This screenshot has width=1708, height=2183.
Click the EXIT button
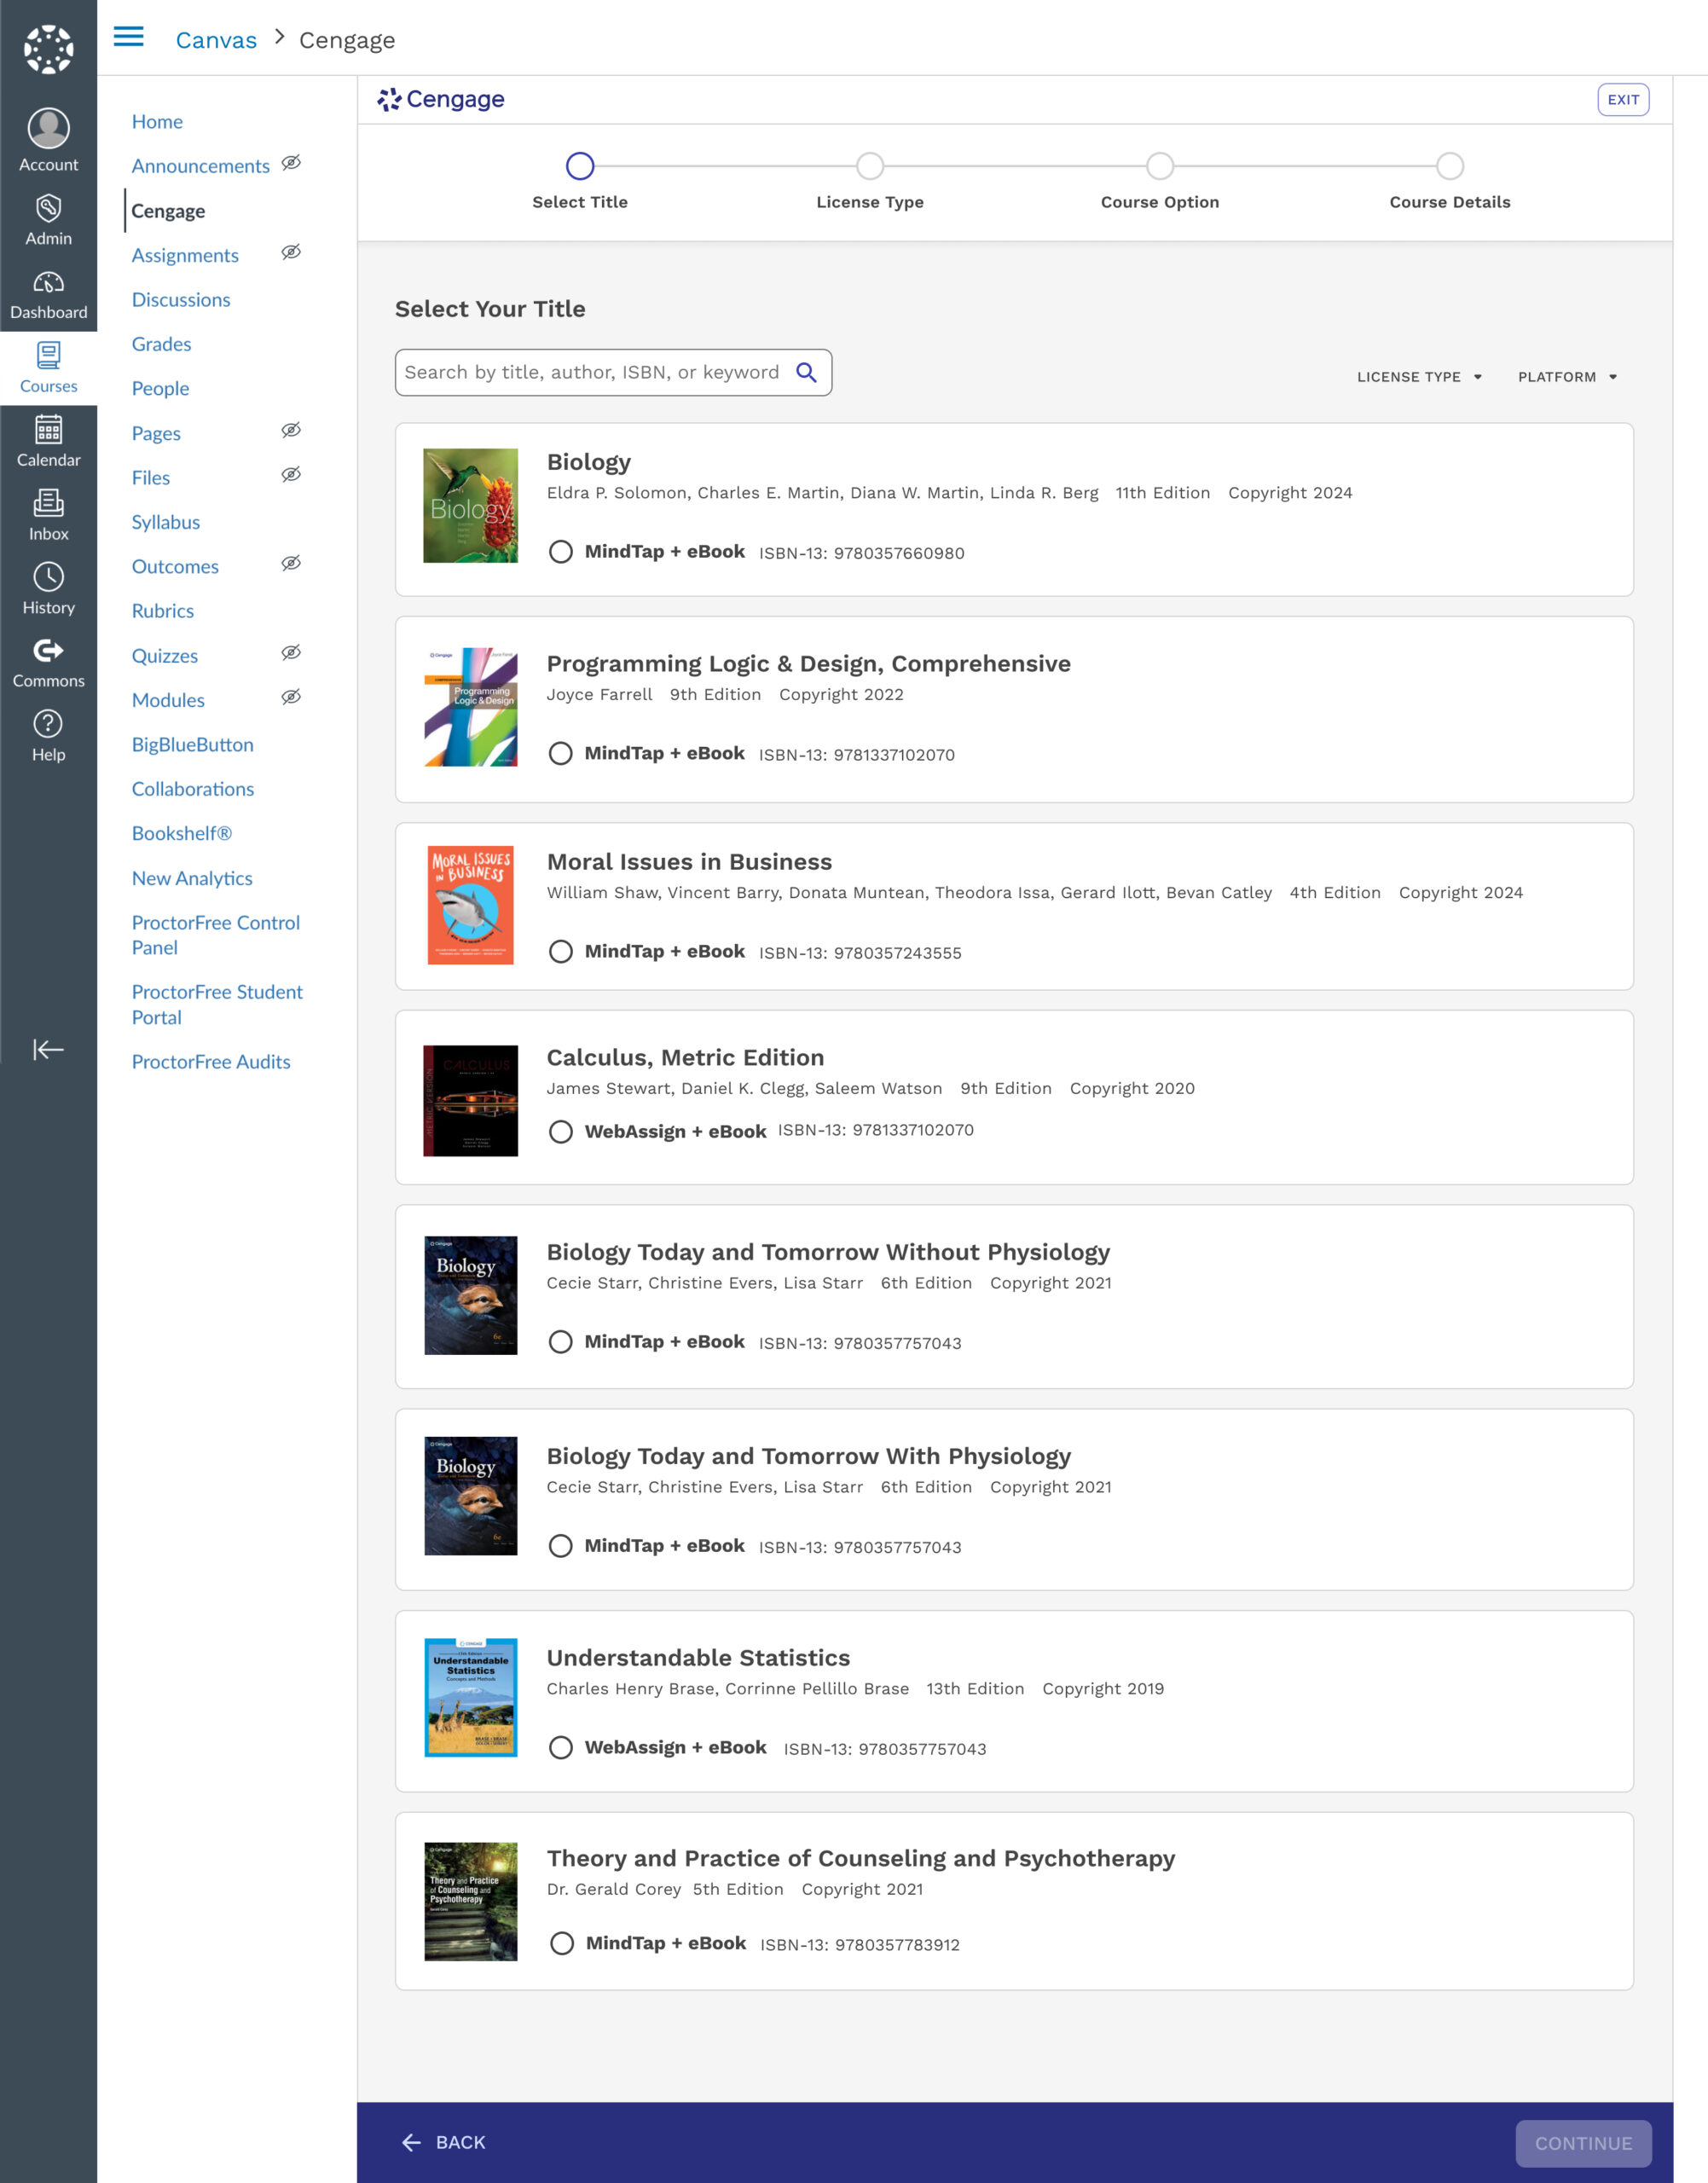(x=1623, y=100)
